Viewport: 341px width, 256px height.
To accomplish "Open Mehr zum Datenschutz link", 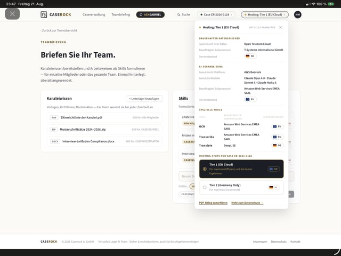I will pos(247,203).
